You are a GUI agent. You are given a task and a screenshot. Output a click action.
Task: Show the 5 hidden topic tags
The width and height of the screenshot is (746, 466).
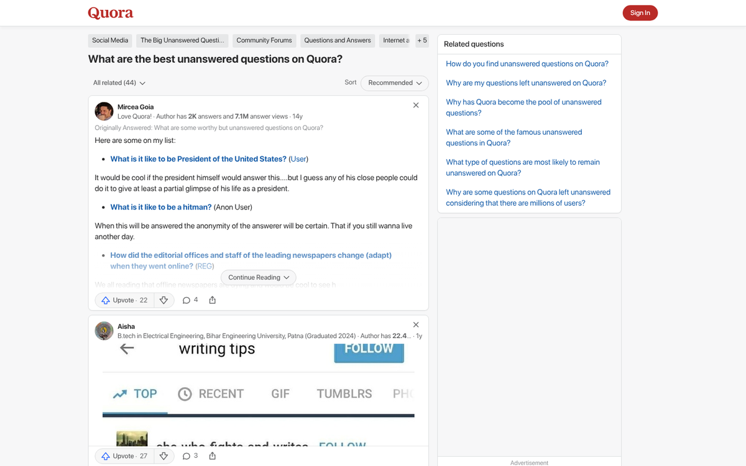tap(422, 40)
